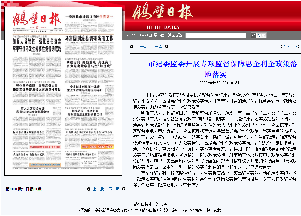Screen dimensions: 301x216
Task: Open next article link 下一篇
Action: click(x=157, y=46)
